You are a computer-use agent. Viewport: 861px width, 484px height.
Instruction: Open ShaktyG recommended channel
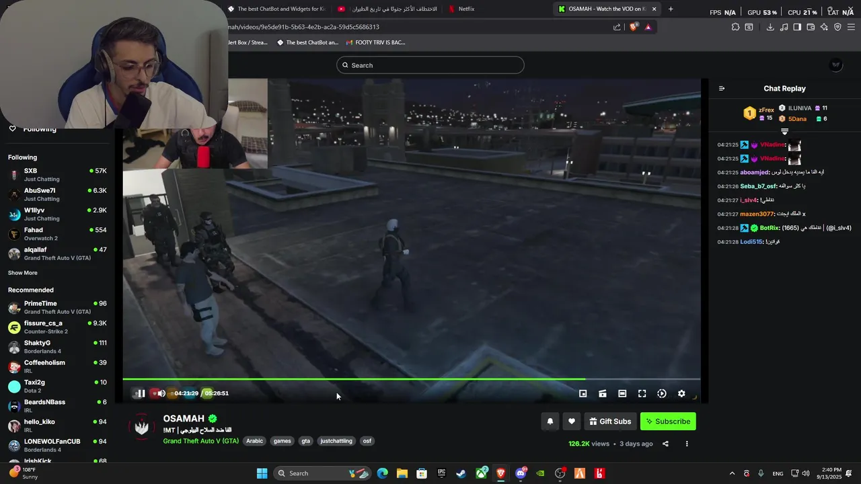[57, 347]
